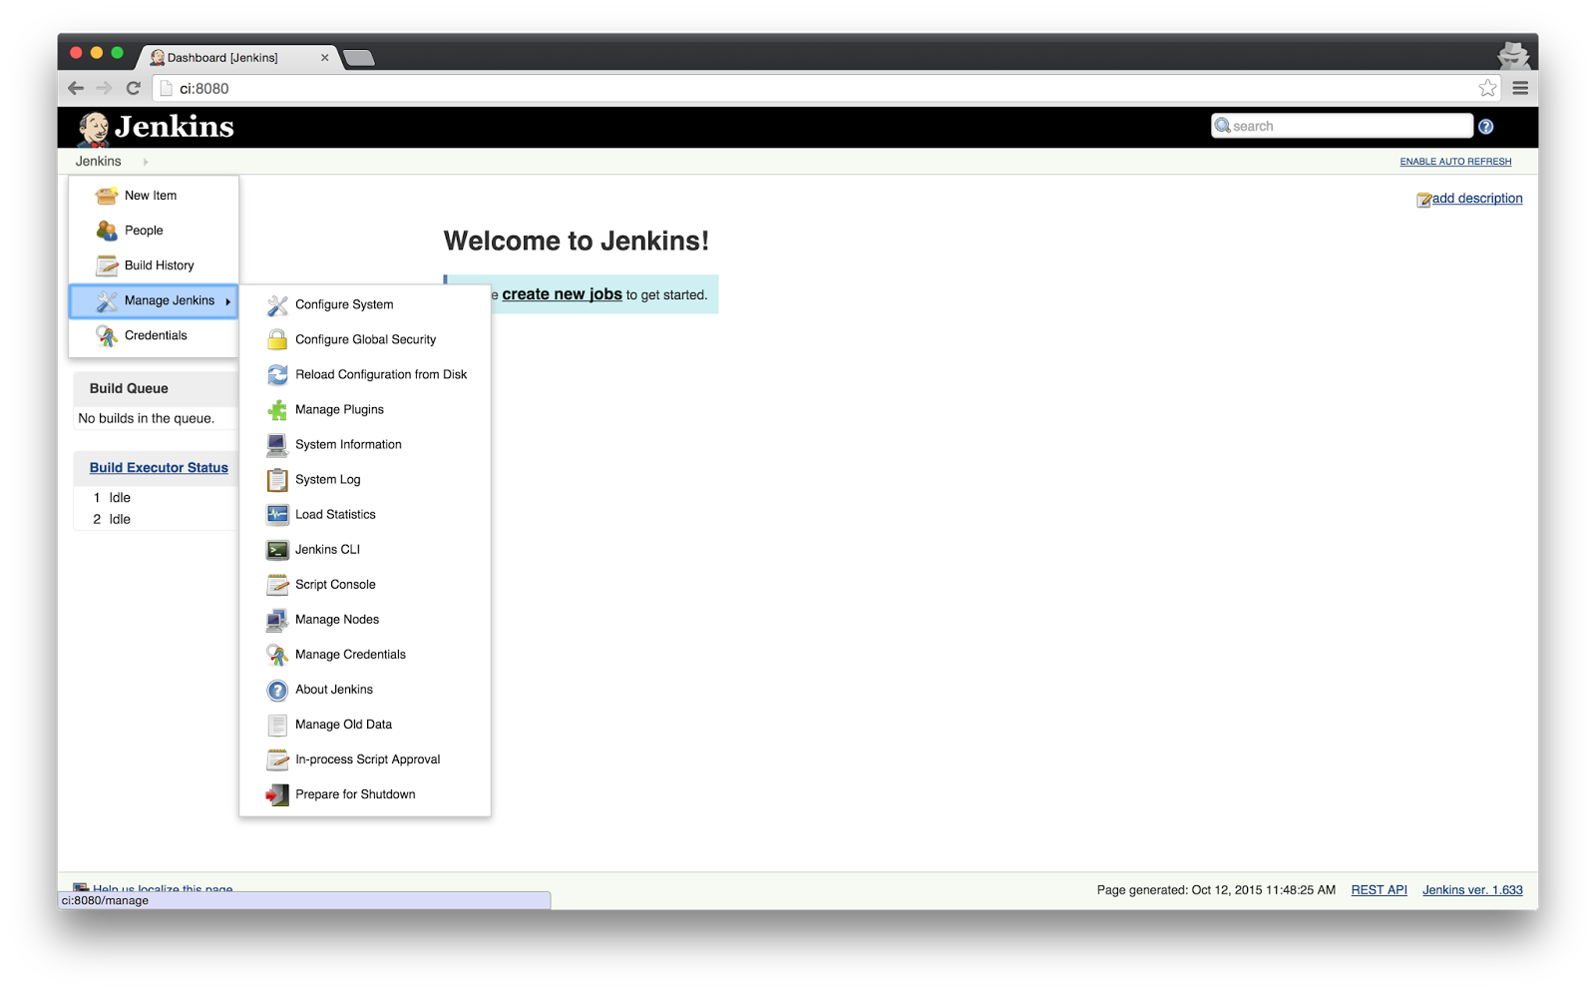Click the add description link
1596x992 pixels.
click(x=1477, y=199)
